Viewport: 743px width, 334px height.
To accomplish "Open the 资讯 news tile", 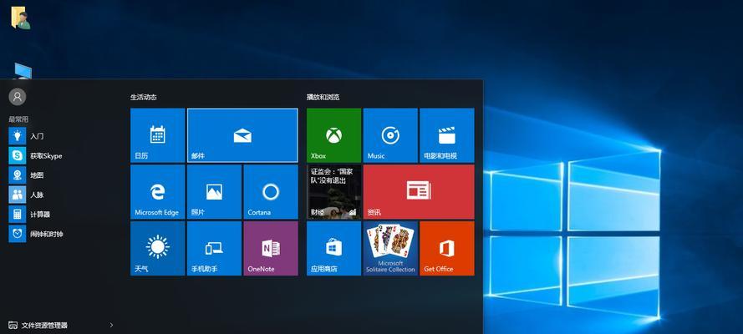I will pyautogui.click(x=419, y=191).
